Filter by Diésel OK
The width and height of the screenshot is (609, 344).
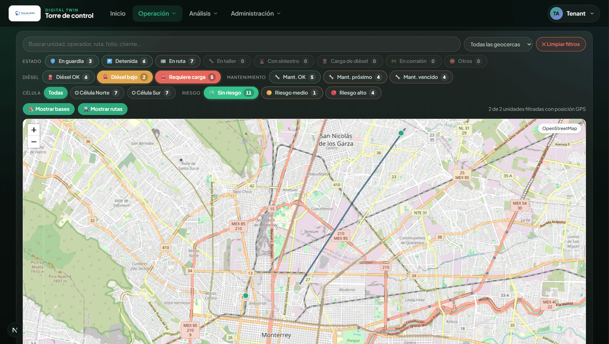68,77
